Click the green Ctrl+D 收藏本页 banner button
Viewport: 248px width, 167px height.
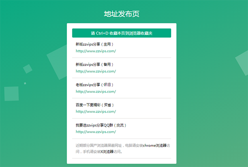122,33
